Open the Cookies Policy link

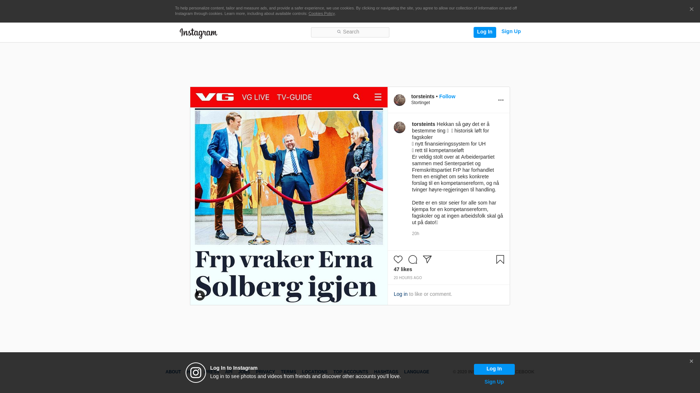pos(322,13)
